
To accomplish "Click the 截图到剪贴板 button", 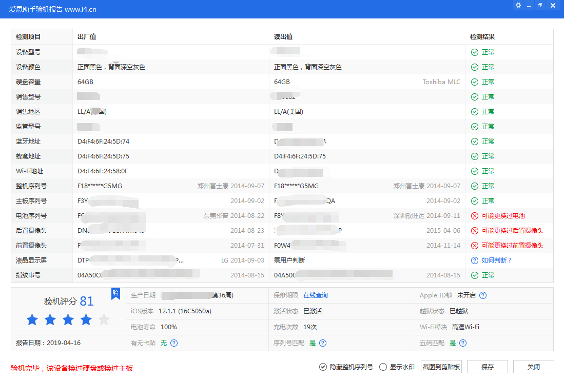I will click(x=441, y=367).
